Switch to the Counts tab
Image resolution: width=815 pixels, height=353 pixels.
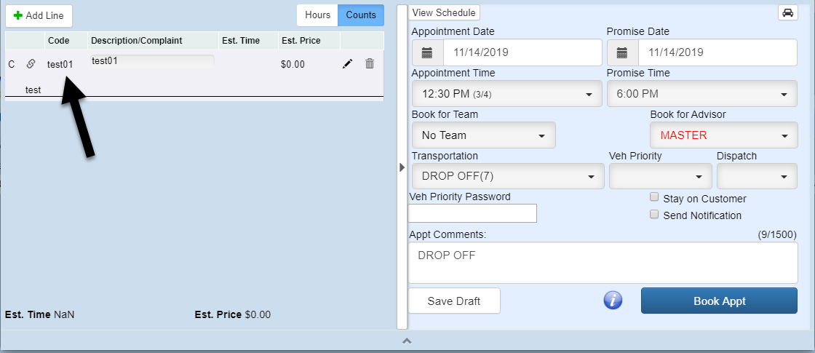361,15
